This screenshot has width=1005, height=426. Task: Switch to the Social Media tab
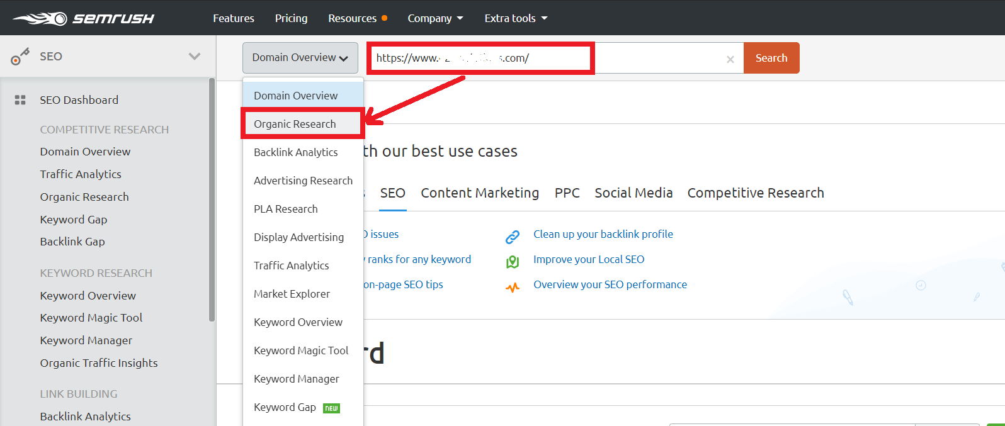coord(633,193)
